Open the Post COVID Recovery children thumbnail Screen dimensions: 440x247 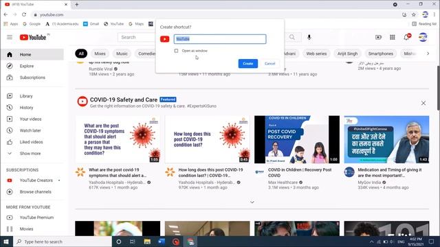coord(297,139)
